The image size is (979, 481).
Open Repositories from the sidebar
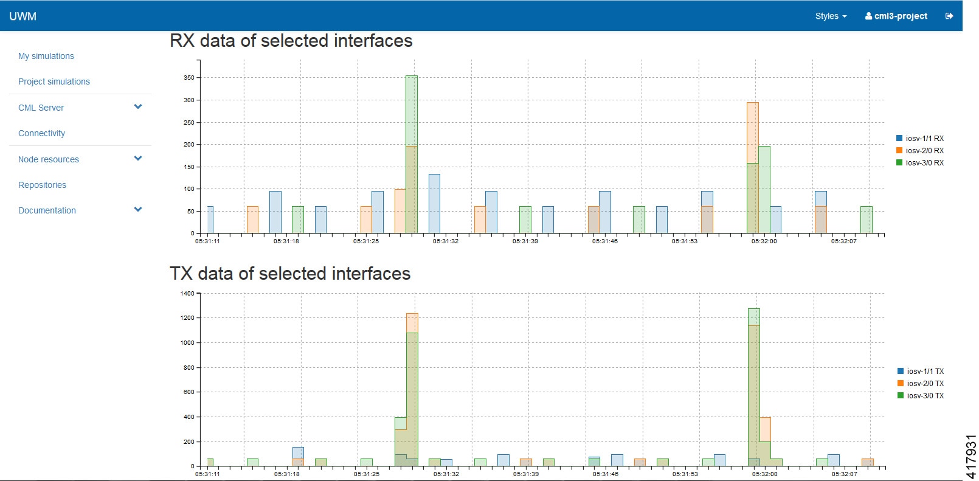pyautogui.click(x=42, y=185)
